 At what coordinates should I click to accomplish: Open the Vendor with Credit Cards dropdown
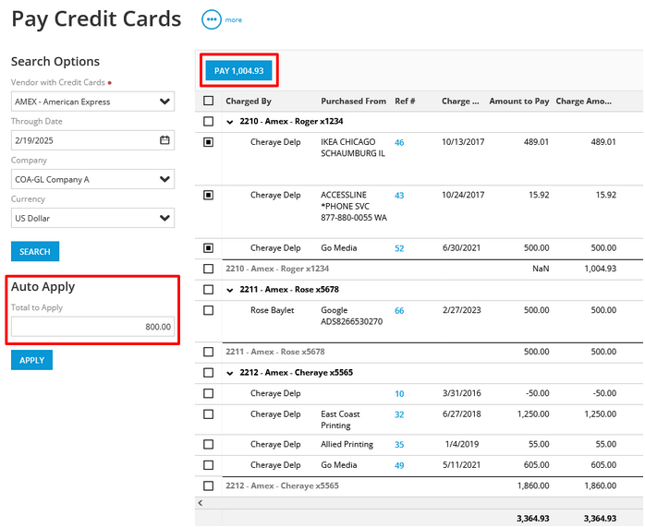click(x=92, y=102)
